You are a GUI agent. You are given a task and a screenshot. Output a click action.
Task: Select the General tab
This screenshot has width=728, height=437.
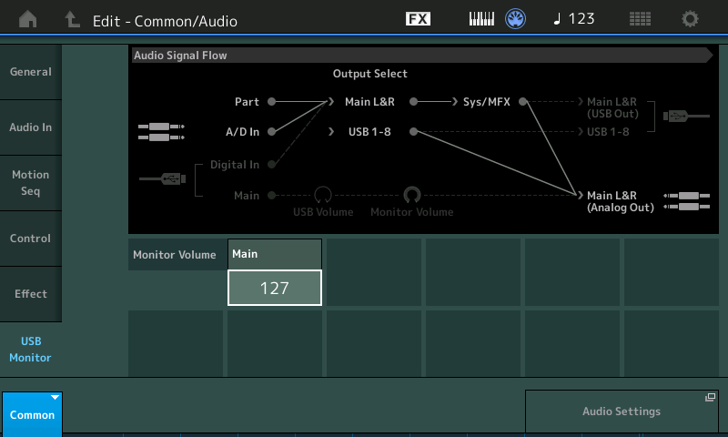tap(31, 72)
